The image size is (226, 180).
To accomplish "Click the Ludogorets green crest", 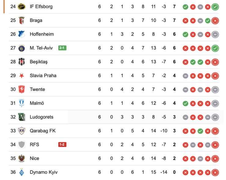I will coord(21,117).
